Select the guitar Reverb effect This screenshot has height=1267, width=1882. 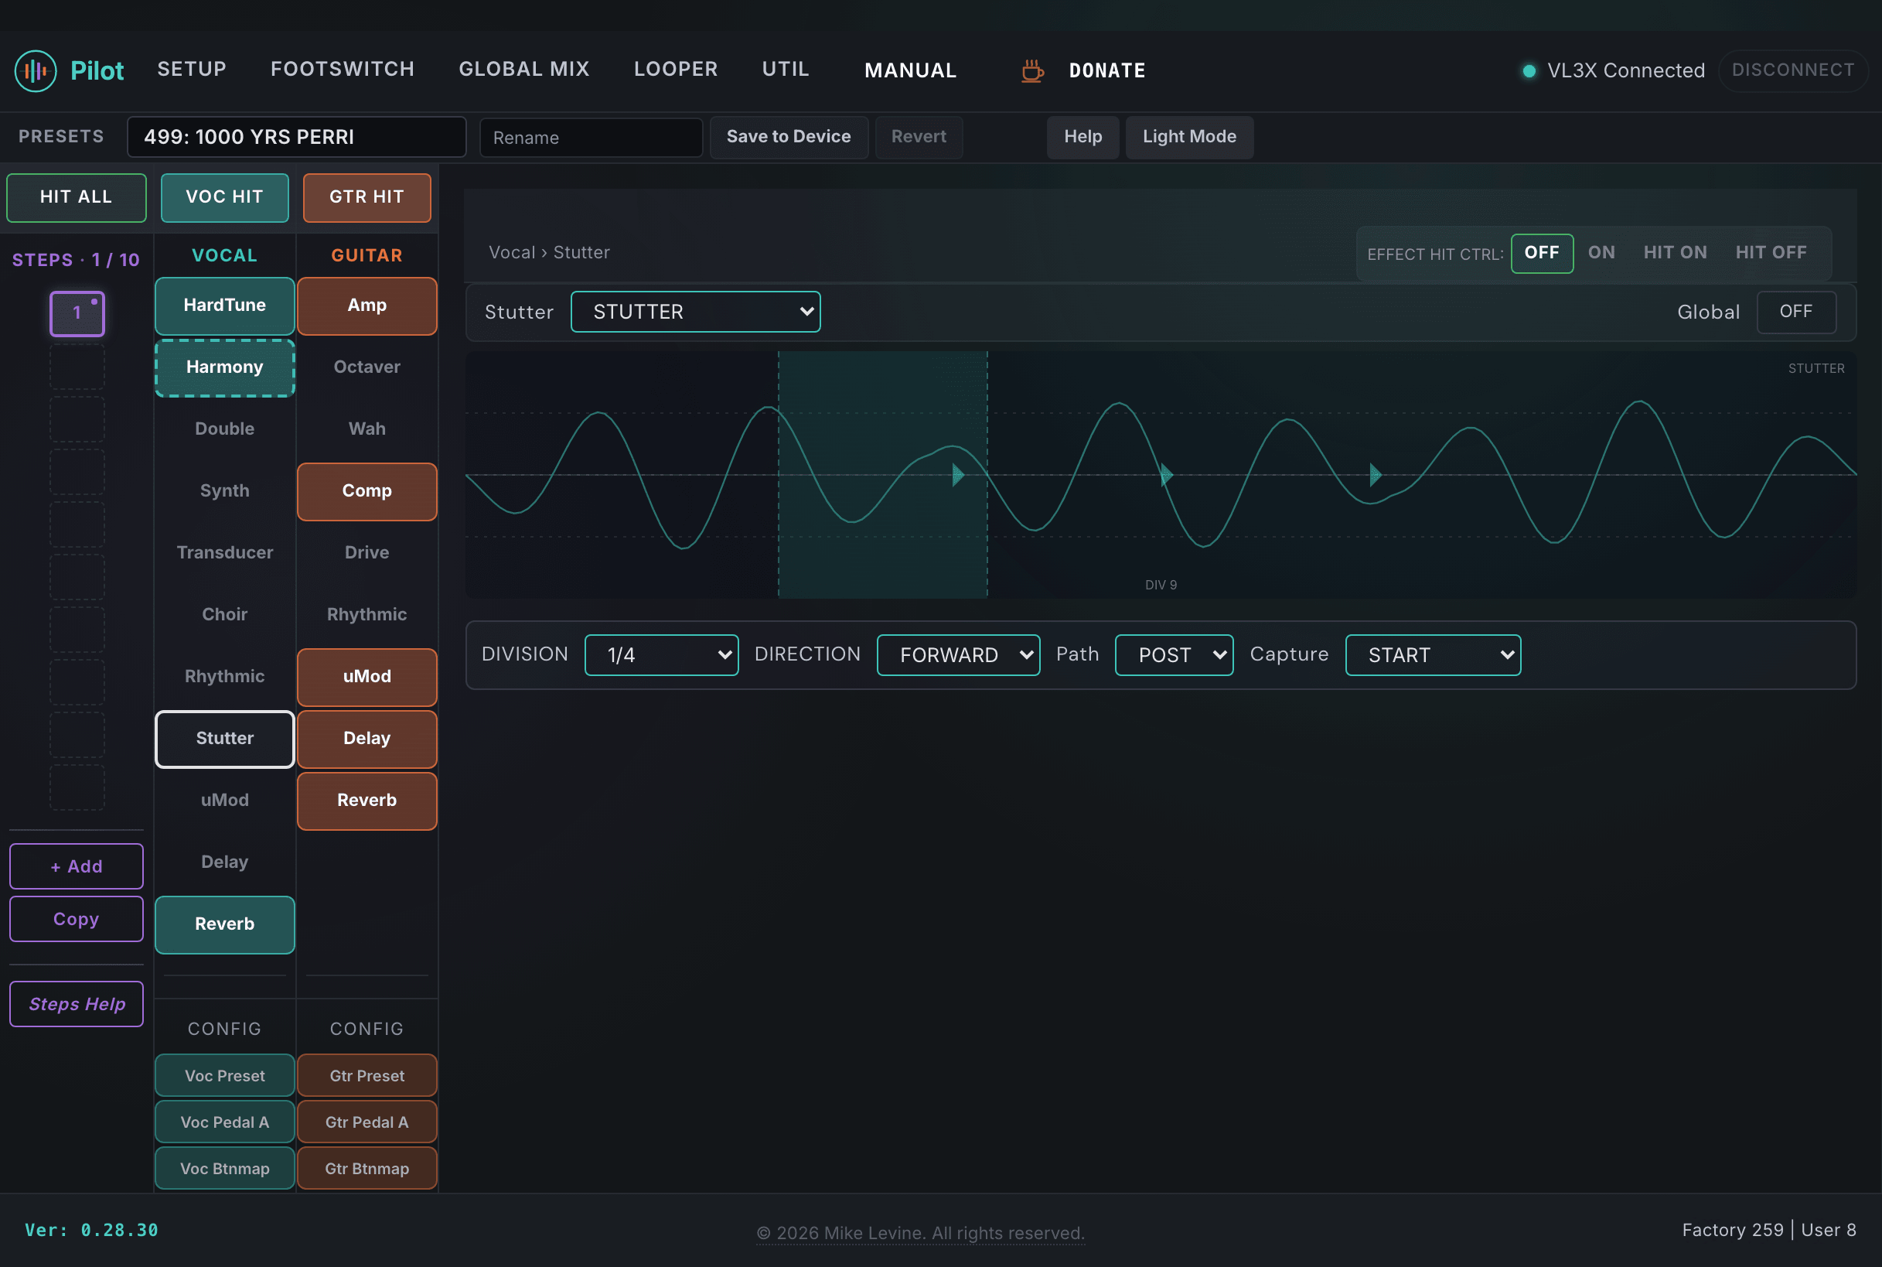(367, 801)
